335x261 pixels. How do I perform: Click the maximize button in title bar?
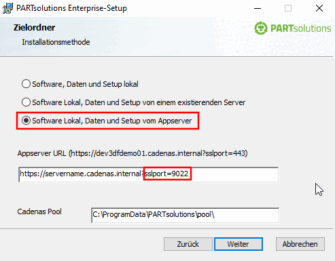(288, 8)
